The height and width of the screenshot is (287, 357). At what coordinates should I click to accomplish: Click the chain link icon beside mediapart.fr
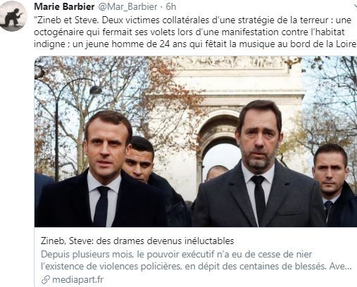(x=45, y=279)
